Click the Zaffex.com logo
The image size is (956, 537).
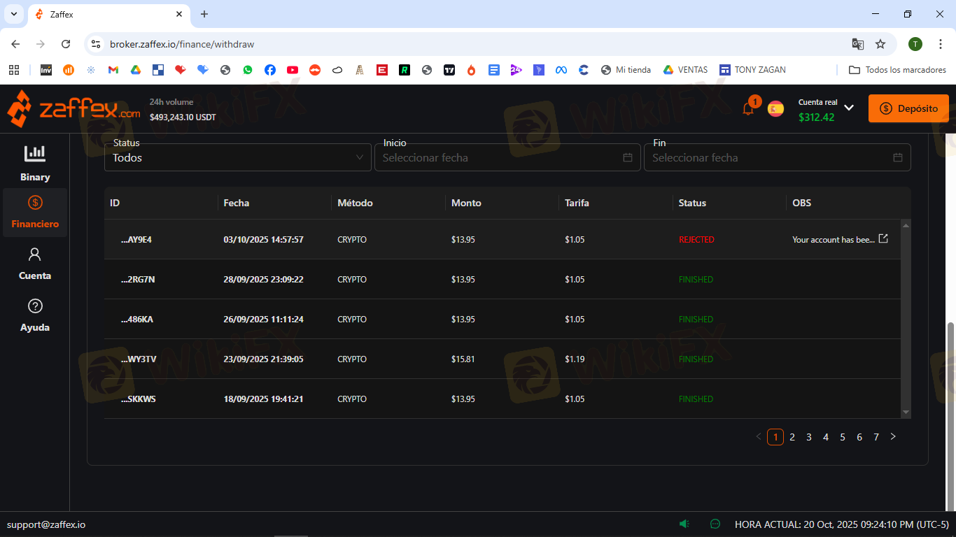[73, 108]
